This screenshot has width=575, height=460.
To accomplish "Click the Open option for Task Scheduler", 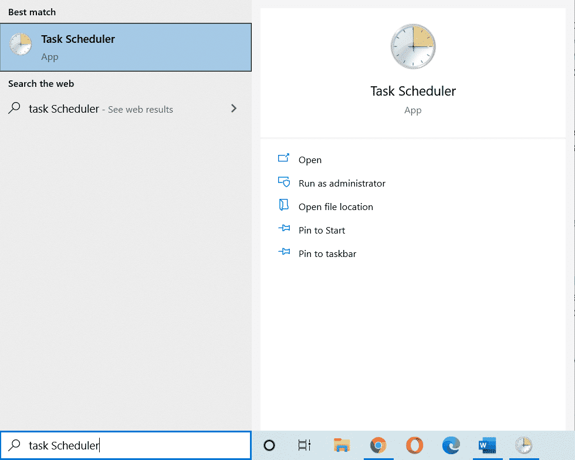I will click(310, 160).
